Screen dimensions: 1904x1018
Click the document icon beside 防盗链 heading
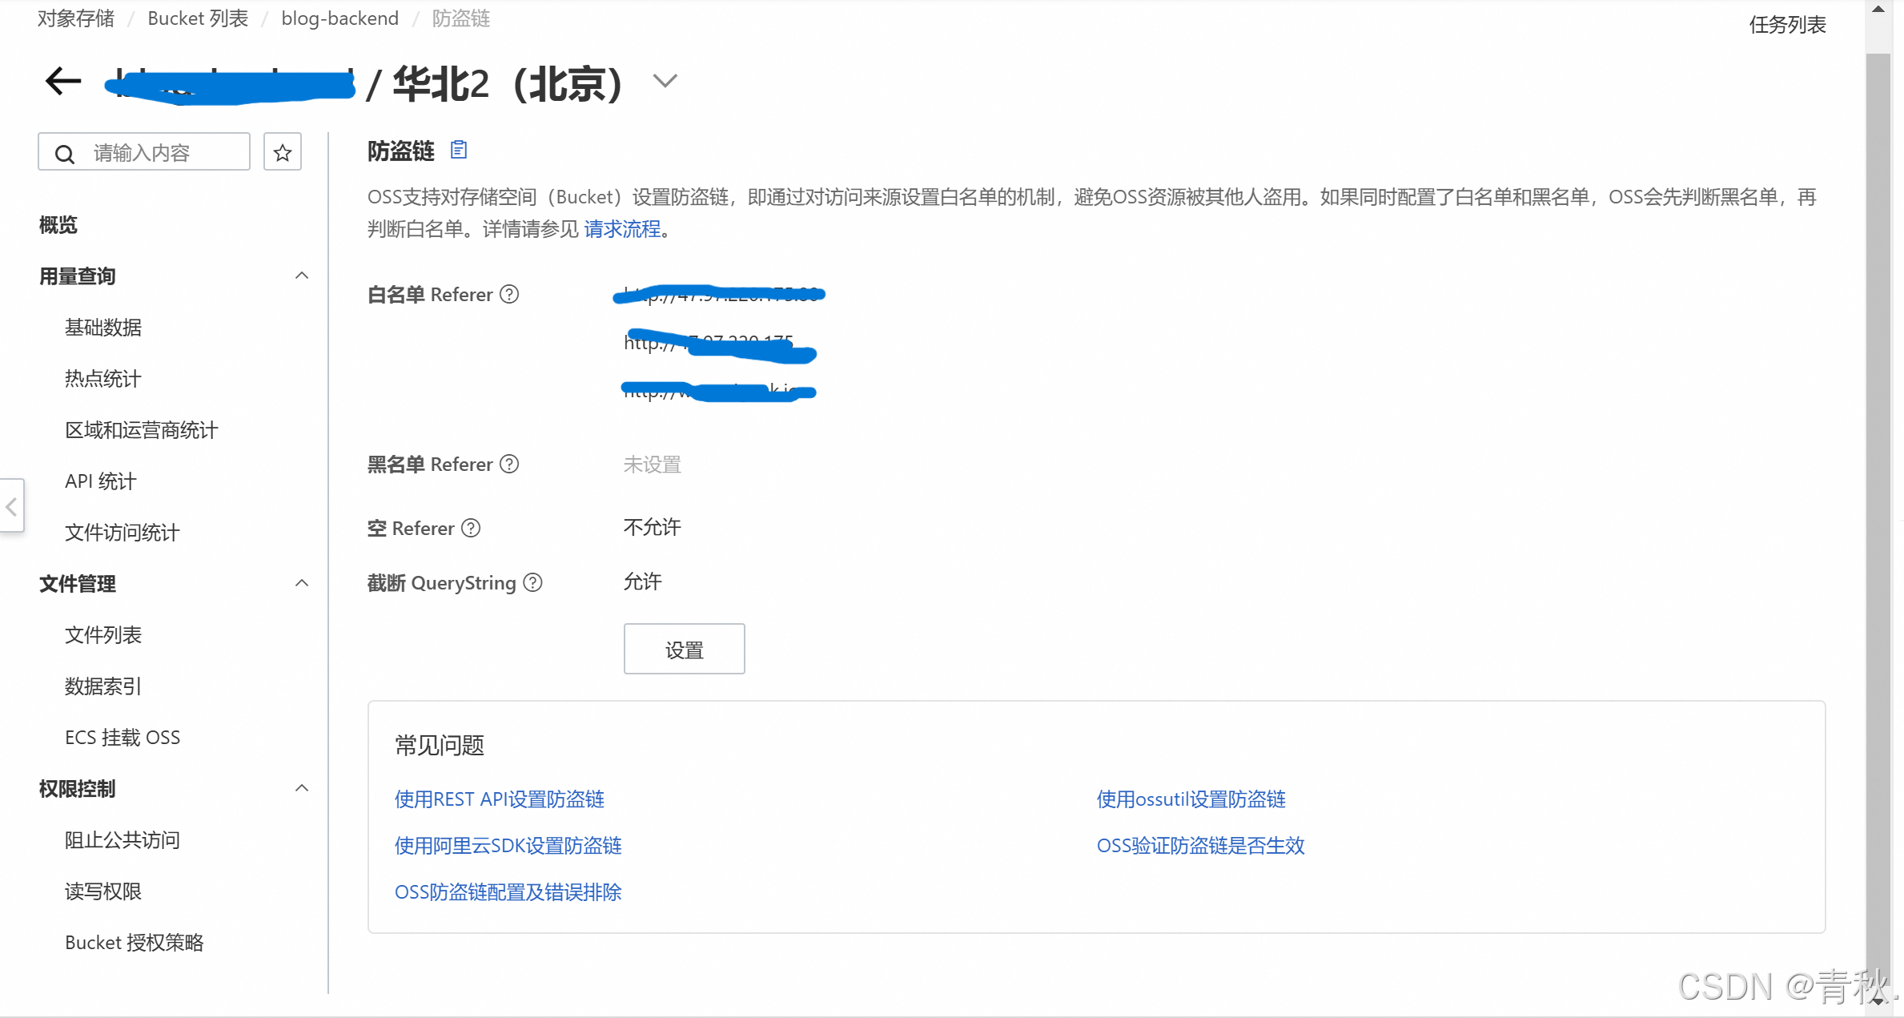tap(458, 150)
